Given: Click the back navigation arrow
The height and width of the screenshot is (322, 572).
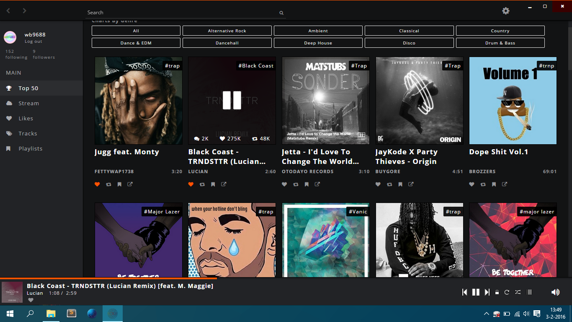Looking at the screenshot, I should point(8,10).
